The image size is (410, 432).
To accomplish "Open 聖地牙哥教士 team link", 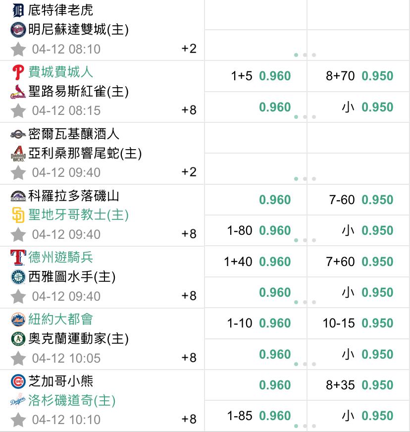I will click(78, 215).
